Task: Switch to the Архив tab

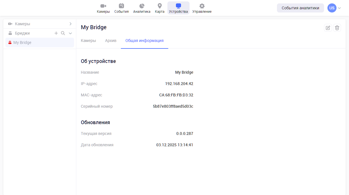Action: [111, 41]
